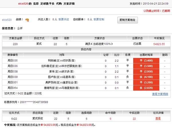Click 查看 link under 过关详情
Screen dimensions: 172x130
point(158,118)
